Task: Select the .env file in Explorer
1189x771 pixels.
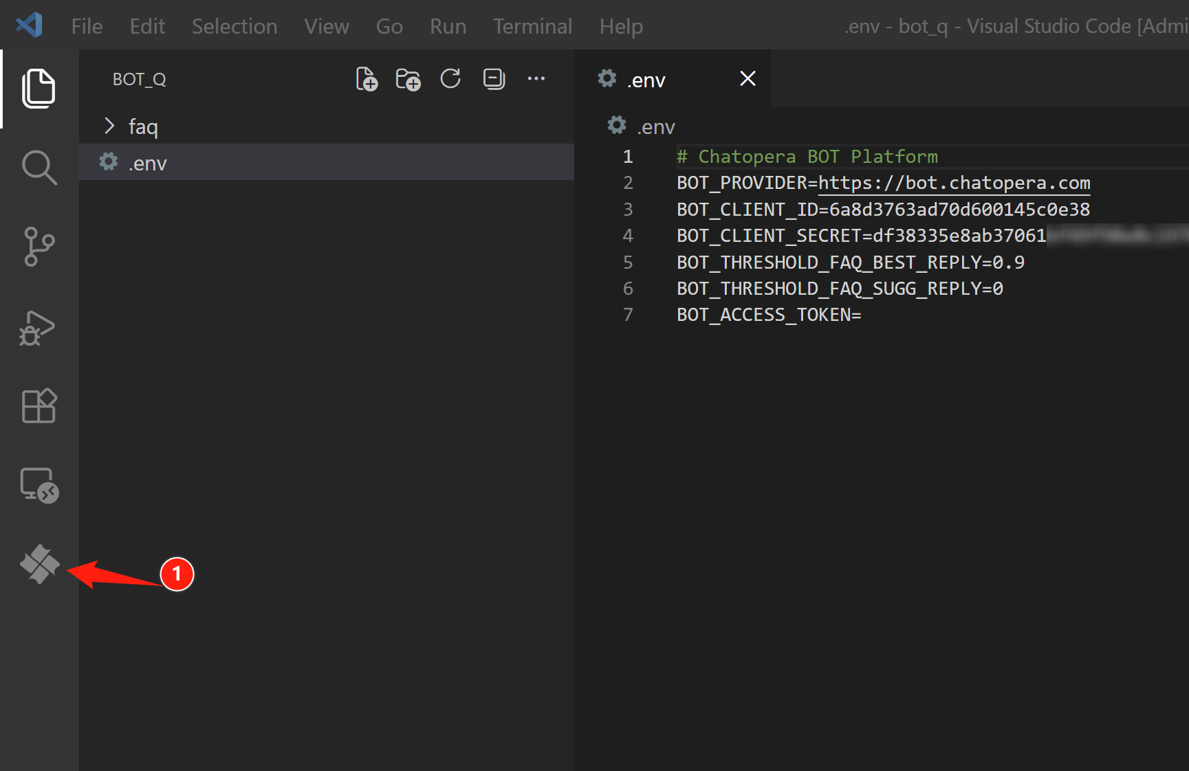Action: 327,162
